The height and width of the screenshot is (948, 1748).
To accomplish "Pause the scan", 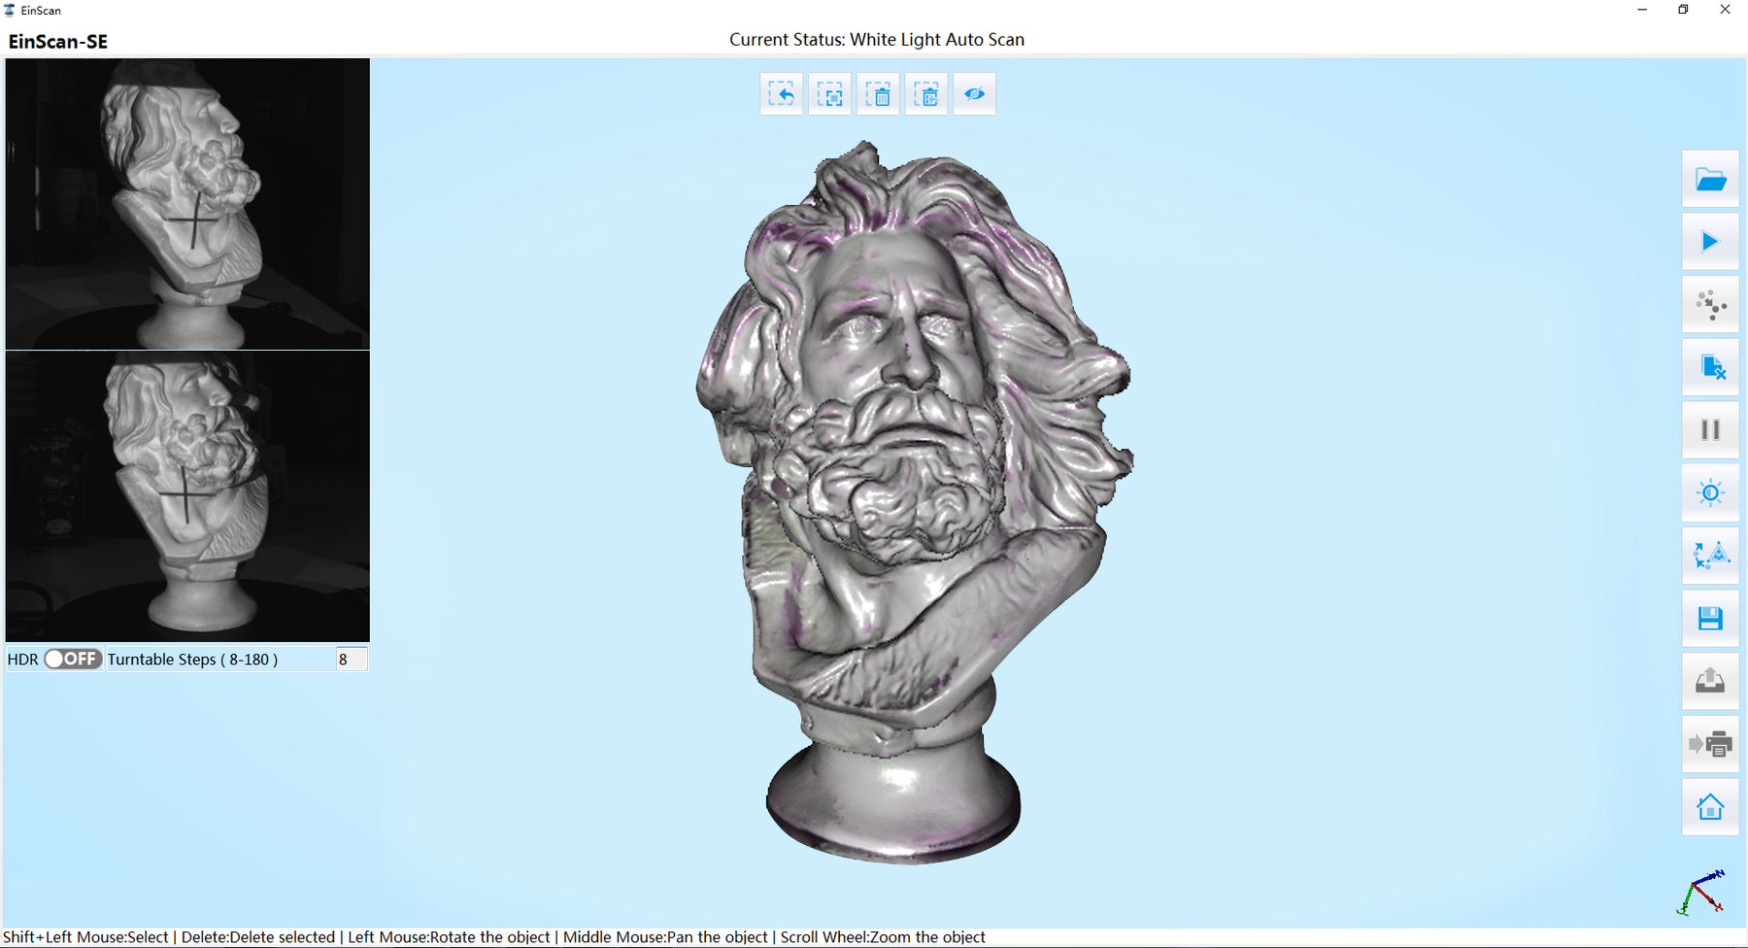I will point(1710,430).
